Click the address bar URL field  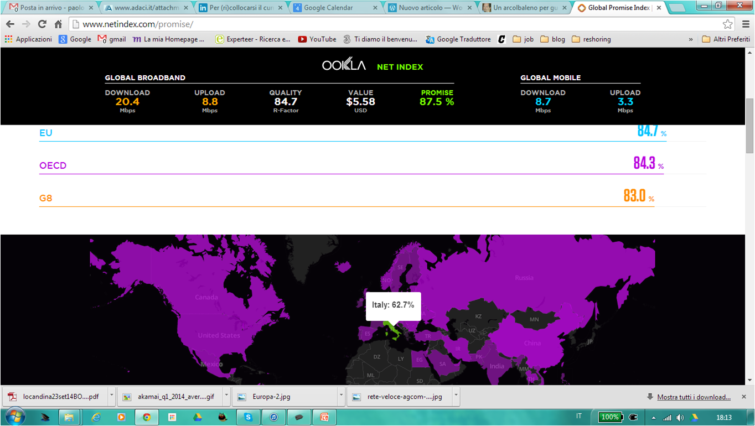coord(387,24)
